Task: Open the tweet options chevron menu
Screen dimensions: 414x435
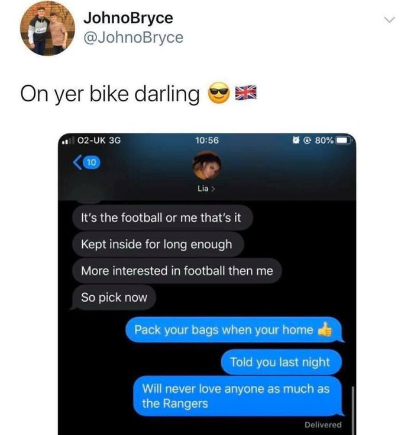Action: point(389,20)
